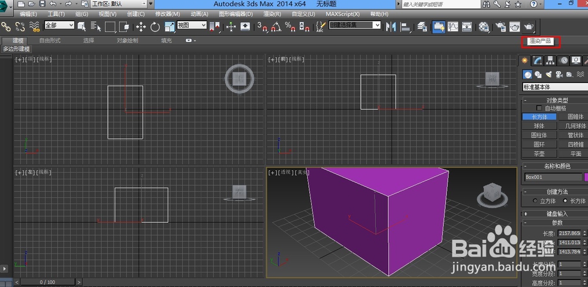
Task: Select the 立方体 radio button
Action: [x=534, y=201]
